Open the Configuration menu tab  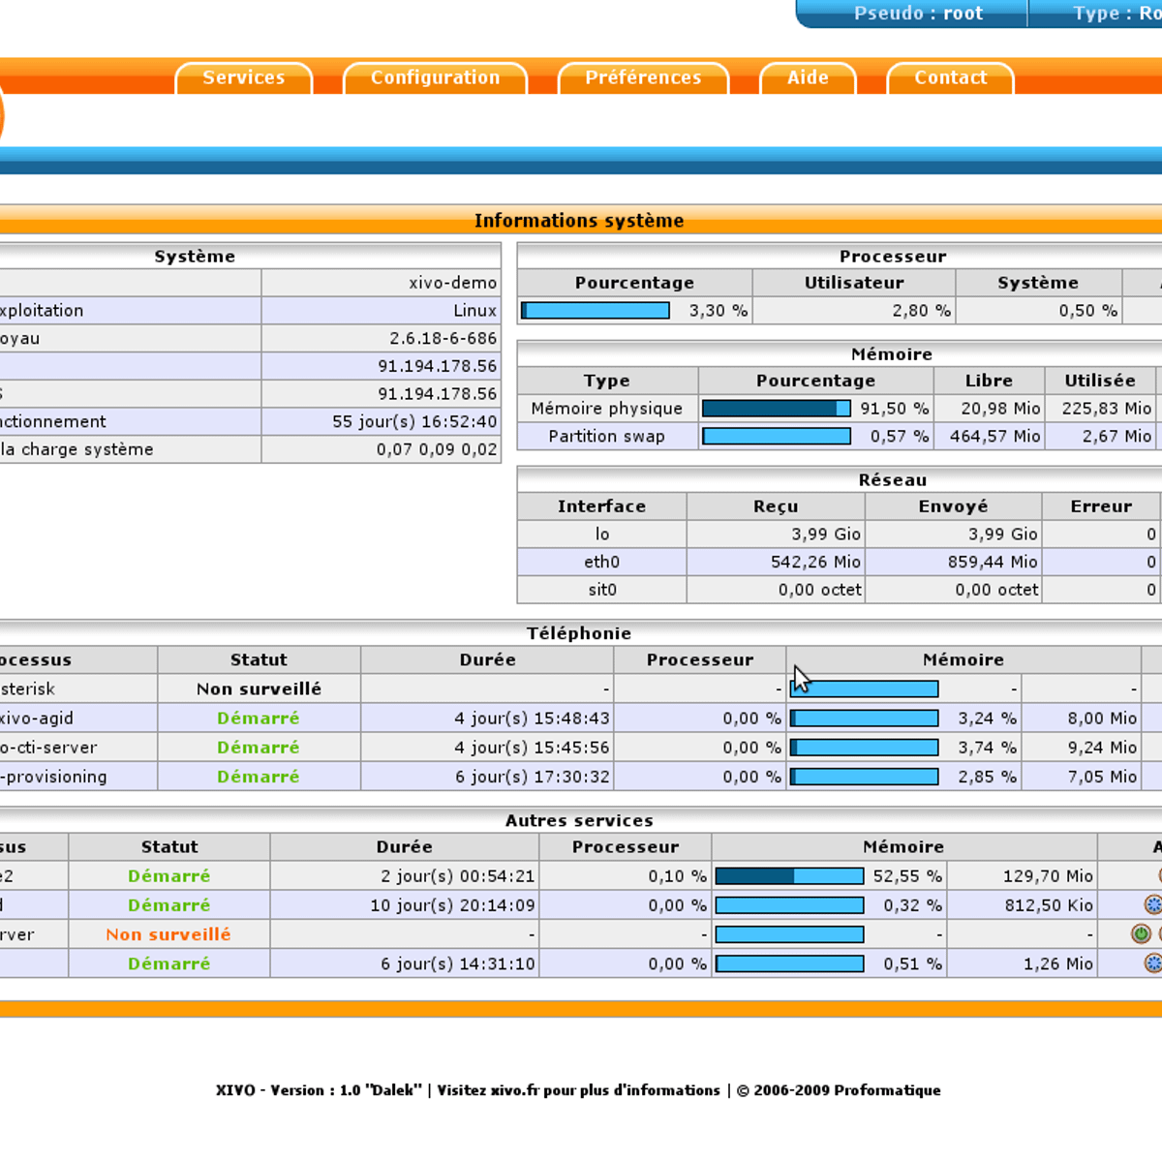click(435, 78)
